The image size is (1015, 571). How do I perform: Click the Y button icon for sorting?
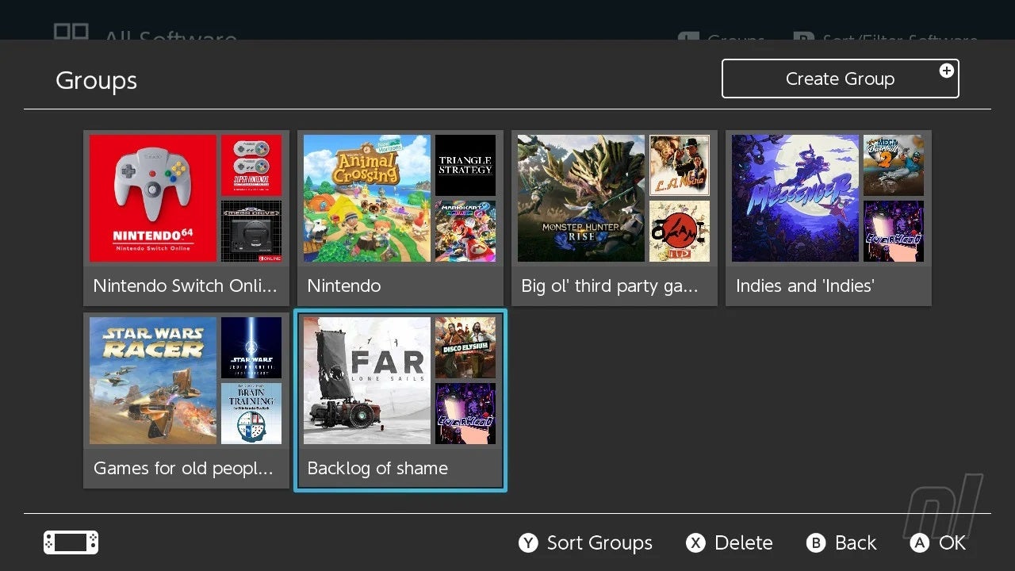coord(528,542)
